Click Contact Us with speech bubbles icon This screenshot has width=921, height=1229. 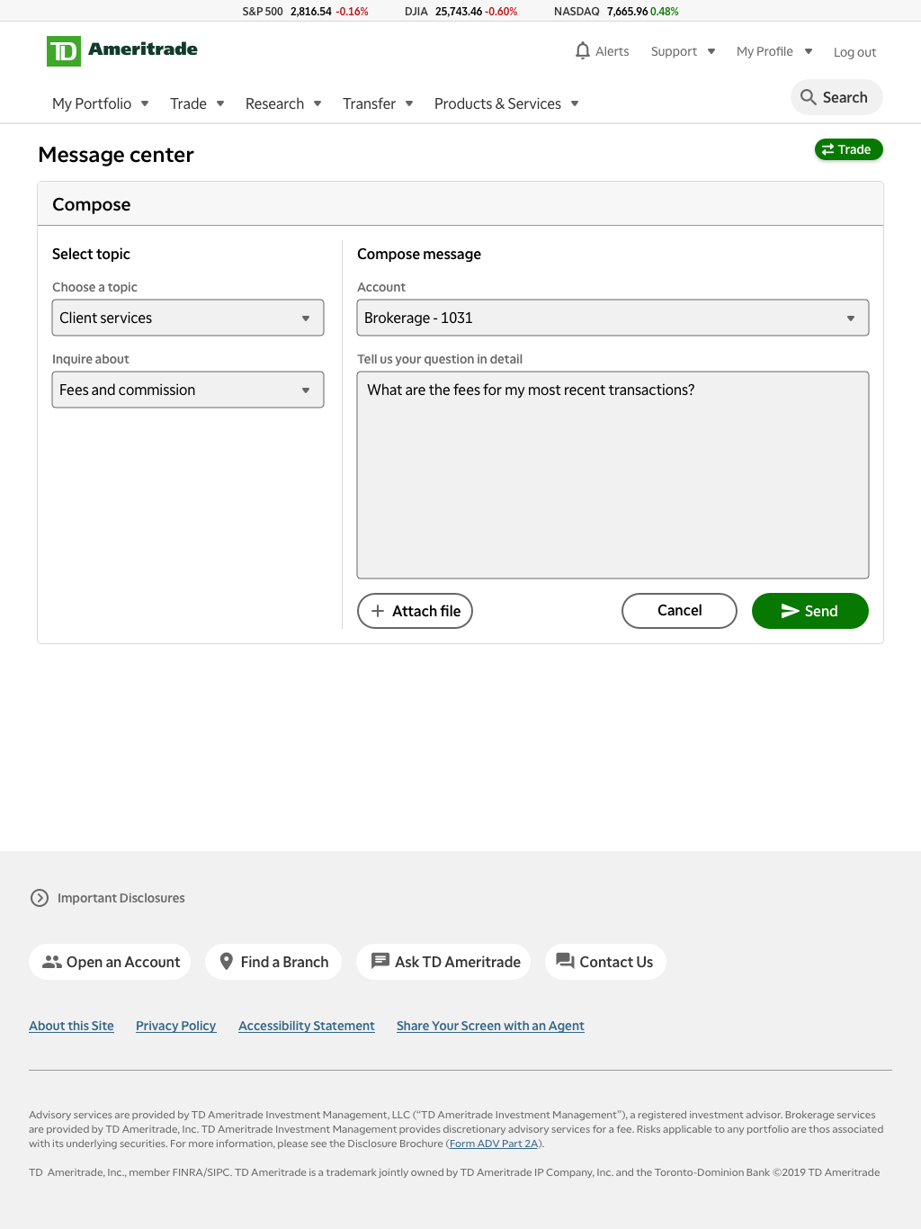click(605, 962)
